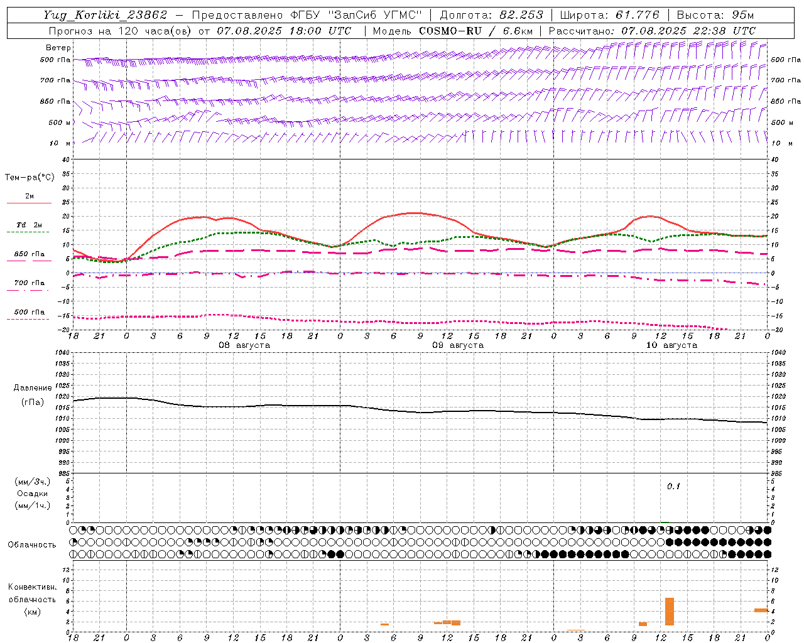The image size is (804, 643).
Task: Click the Прогноз на 120 часа(ов) text
Action: tap(121, 31)
